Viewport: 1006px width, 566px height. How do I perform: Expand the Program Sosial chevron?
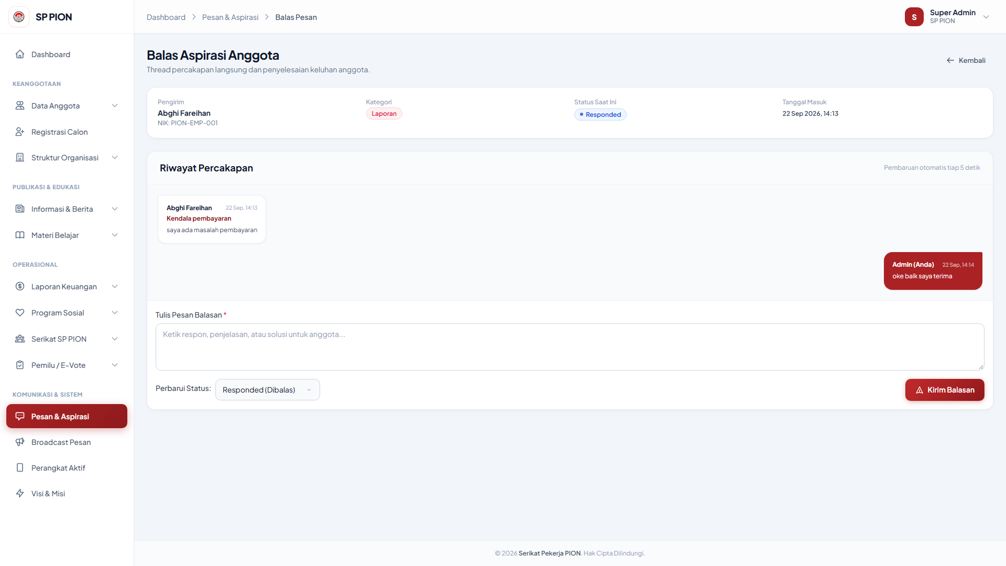pyautogui.click(x=115, y=313)
